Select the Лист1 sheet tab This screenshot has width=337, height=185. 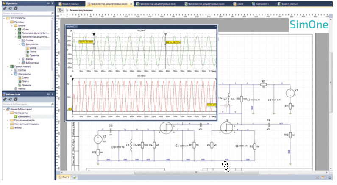click(x=65, y=177)
